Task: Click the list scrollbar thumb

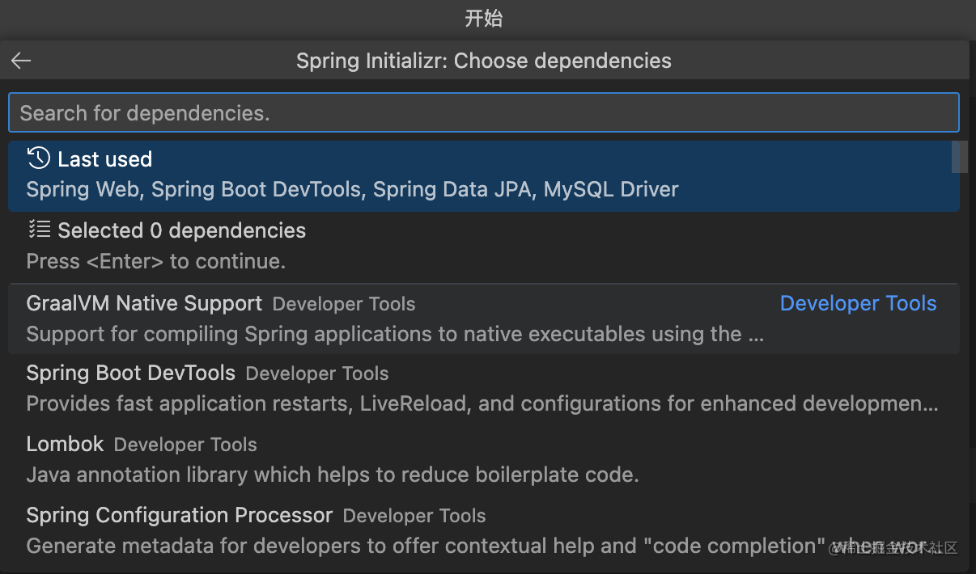Action: click(x=959, y=157)
